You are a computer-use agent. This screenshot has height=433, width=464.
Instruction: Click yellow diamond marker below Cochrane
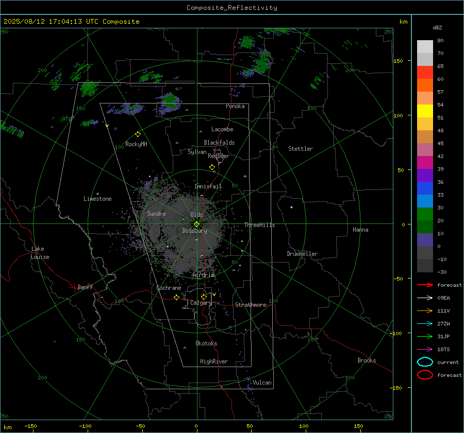[177, 297]
